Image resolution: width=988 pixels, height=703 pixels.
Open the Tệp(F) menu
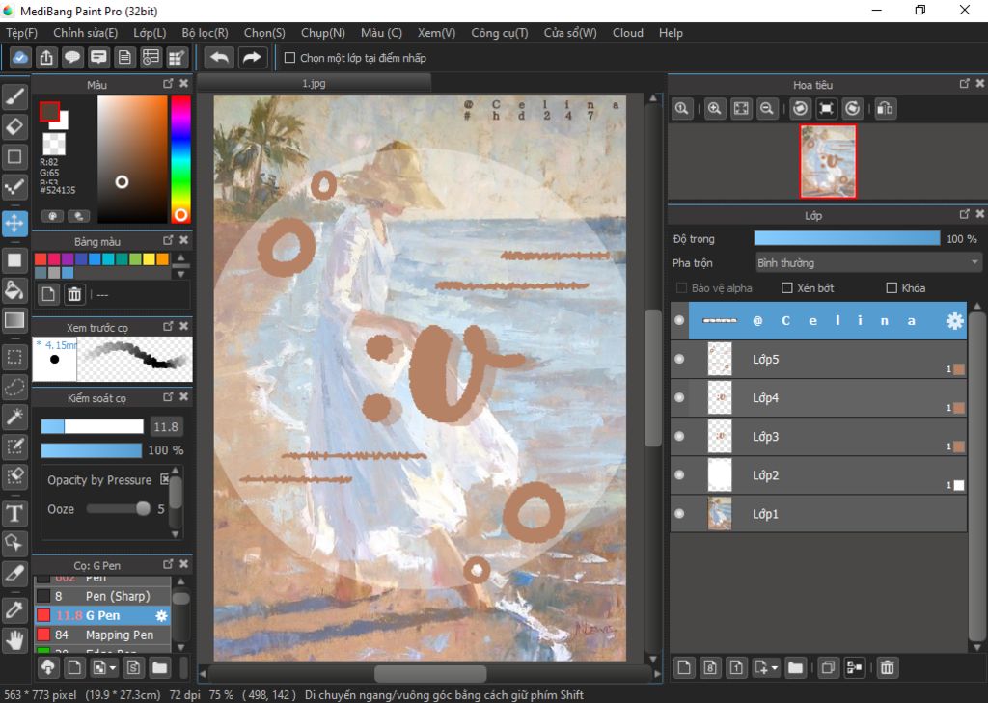click(22, 33)
